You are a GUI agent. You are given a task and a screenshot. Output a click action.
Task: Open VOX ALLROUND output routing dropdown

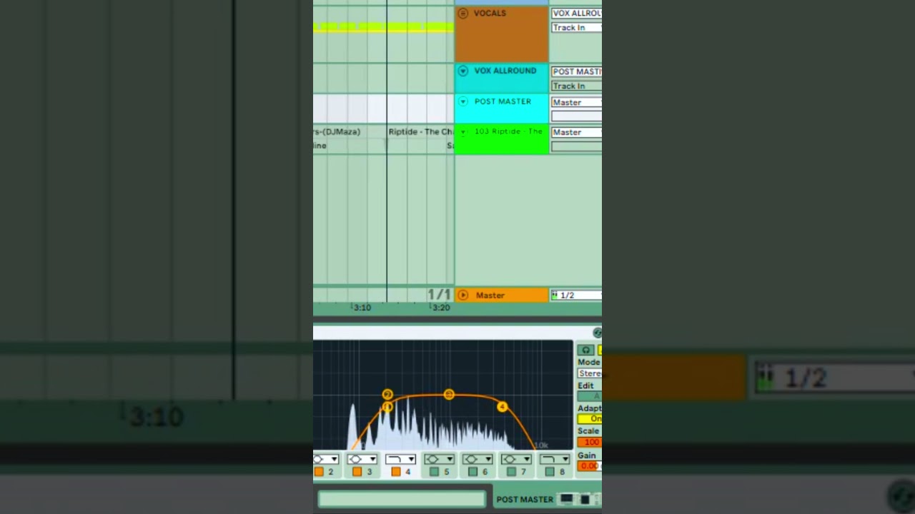point(576,71)
